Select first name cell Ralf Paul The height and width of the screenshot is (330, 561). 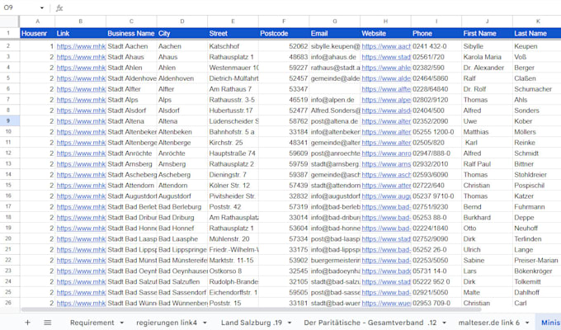488,164
